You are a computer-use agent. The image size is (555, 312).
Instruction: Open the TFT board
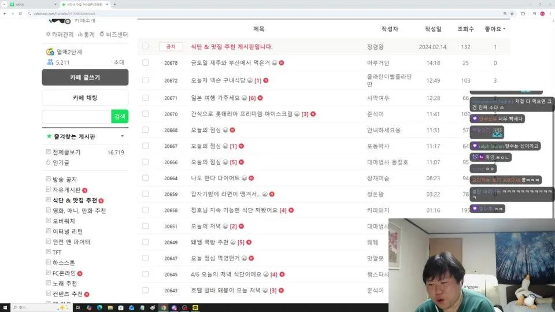(57, 252)
